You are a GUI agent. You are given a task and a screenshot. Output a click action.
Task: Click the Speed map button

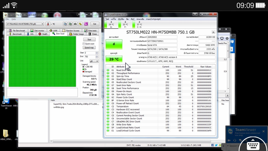pyautogui.click(x=89, y=48)
